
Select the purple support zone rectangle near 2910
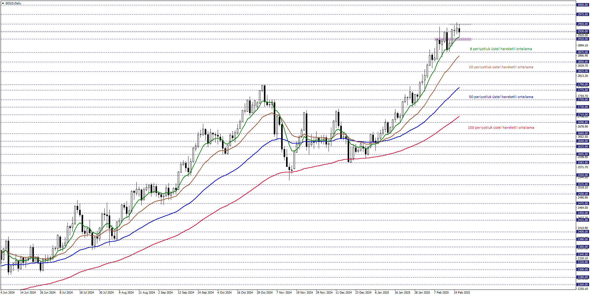click(x=453, y=39)
